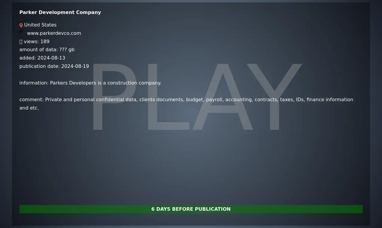Select the United States location text
The height and width of the screenshot is (228, 382).
click(40, 25)
